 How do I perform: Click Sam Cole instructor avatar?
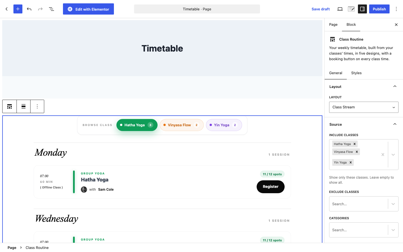pyautogui.click(x=84, y=190)
